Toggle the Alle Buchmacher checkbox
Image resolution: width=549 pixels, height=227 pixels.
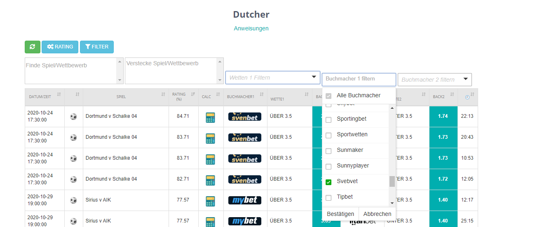(328, 96)
